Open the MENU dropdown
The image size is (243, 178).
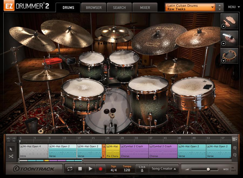click(x=234, y=7)
